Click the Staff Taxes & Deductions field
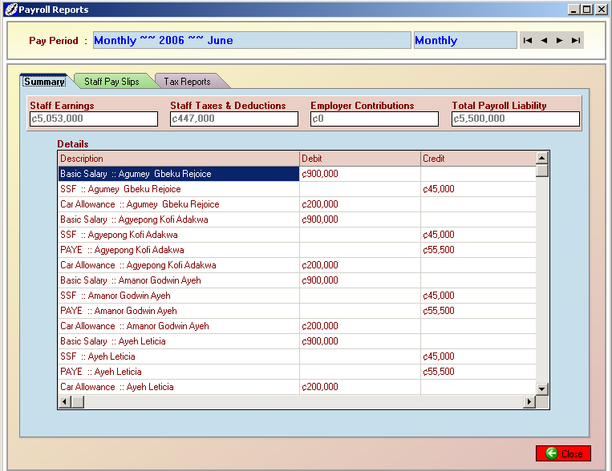This screenshot has width=612, height=471. pyautogui.click(x=233, y=119)
